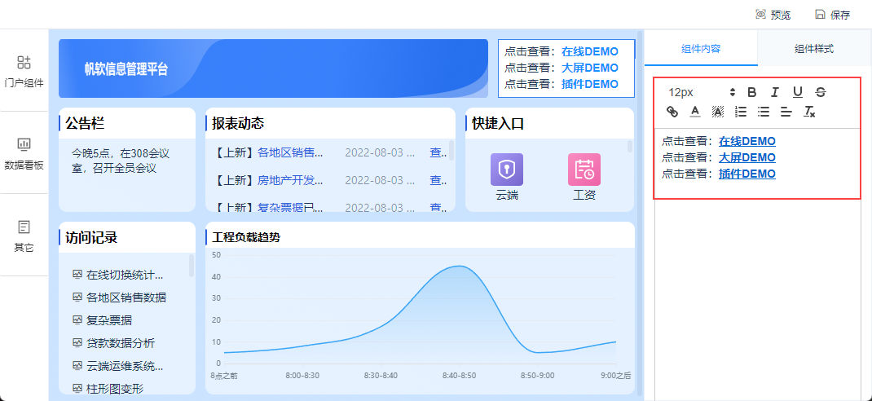872x401 pixels.
Task: Click 查看 link on 各地区销售 row
Action: tap(438, 152)
